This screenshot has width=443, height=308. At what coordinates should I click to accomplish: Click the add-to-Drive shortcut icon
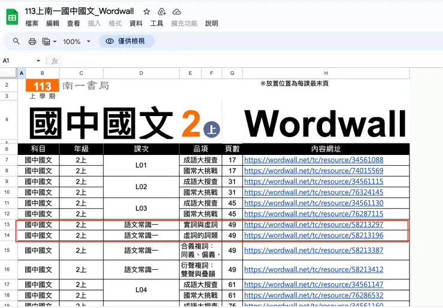pyautogui.click(x=162, y=11)
